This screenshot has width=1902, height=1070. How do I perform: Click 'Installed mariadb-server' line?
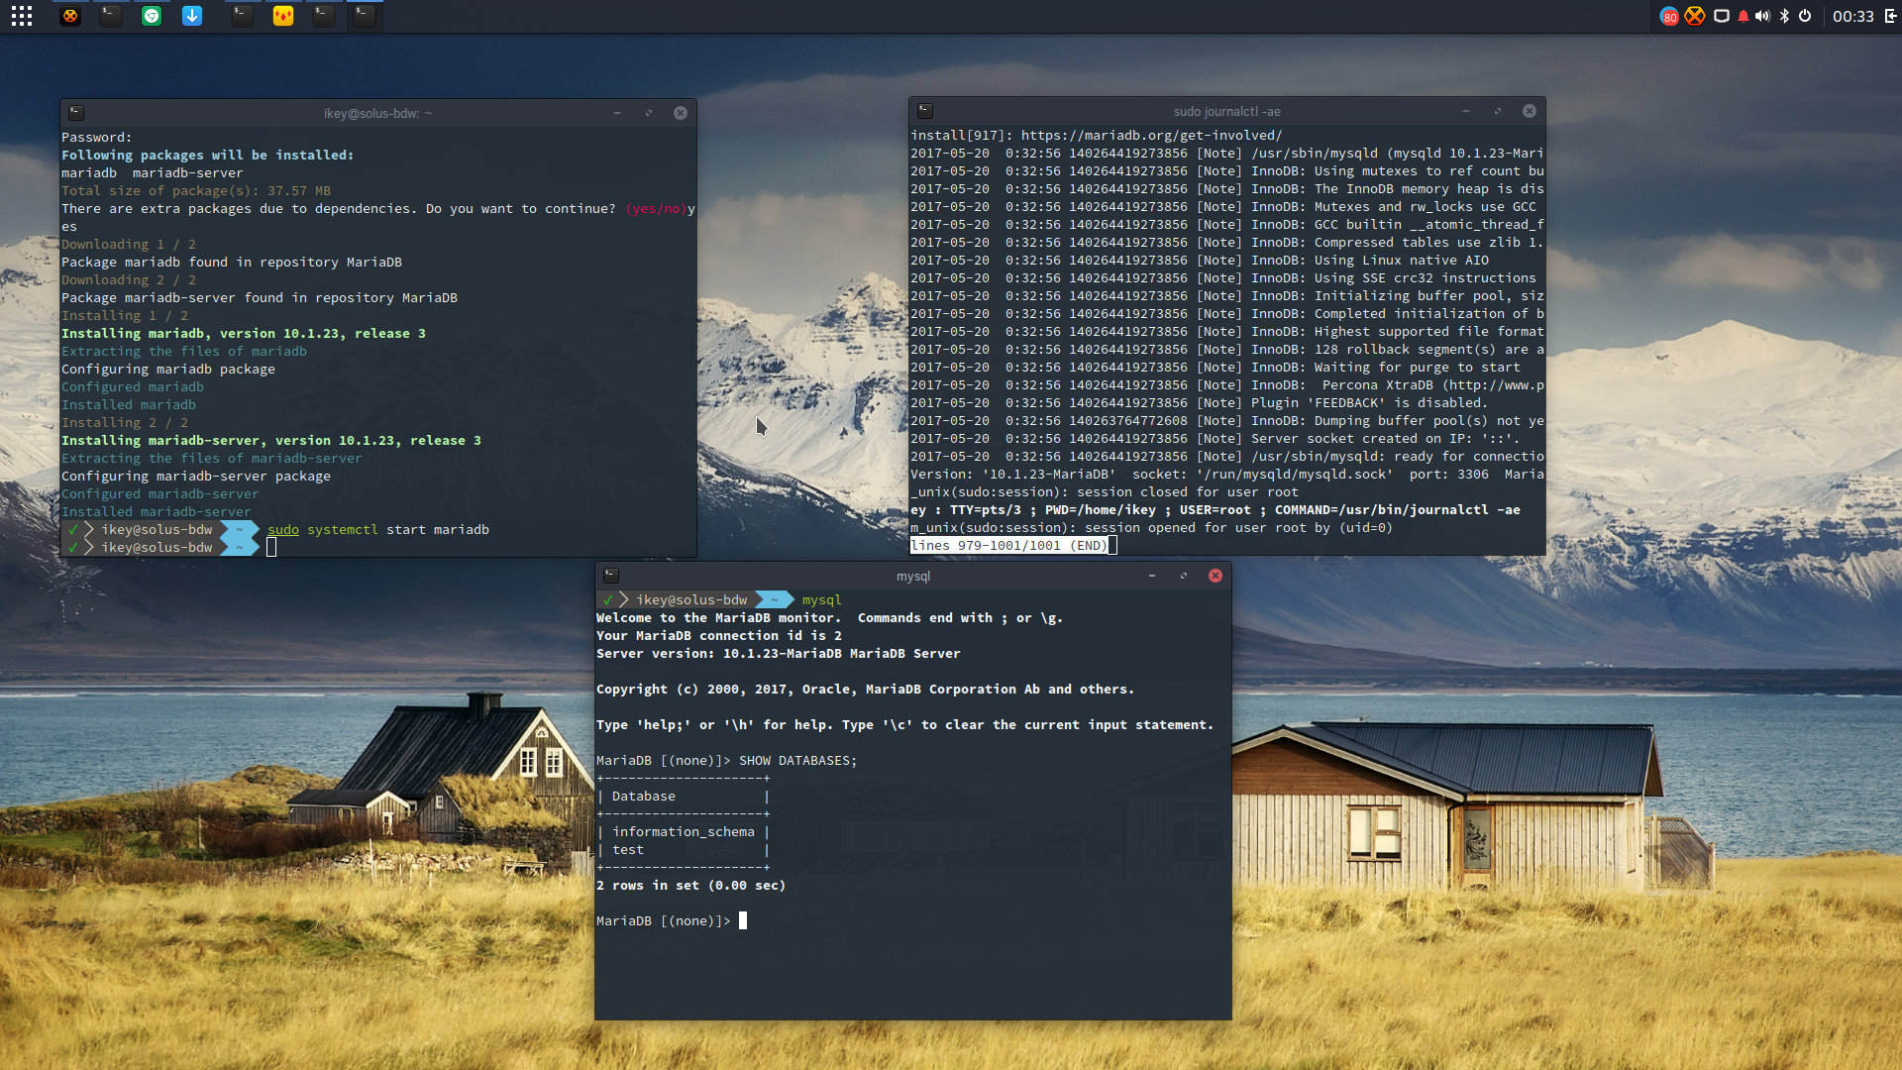[157, 512]
